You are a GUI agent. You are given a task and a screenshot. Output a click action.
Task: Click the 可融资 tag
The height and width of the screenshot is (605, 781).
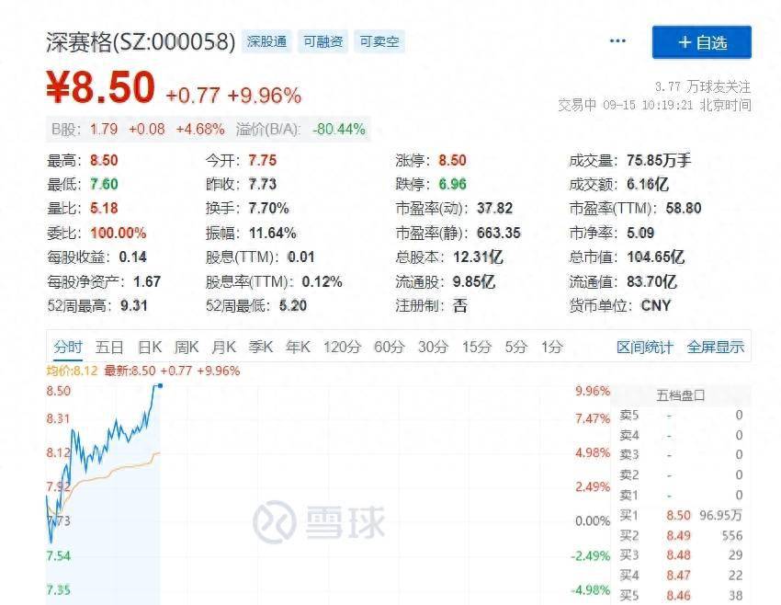pos(323,41)
